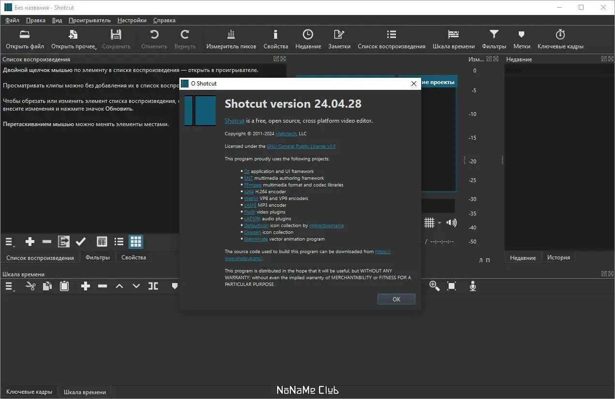Click the timeline paste (clipboard) icon
Screen dimensions: 615x399
(64, 286)
